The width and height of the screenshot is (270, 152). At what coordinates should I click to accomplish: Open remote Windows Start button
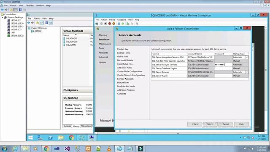pos(30,138)
